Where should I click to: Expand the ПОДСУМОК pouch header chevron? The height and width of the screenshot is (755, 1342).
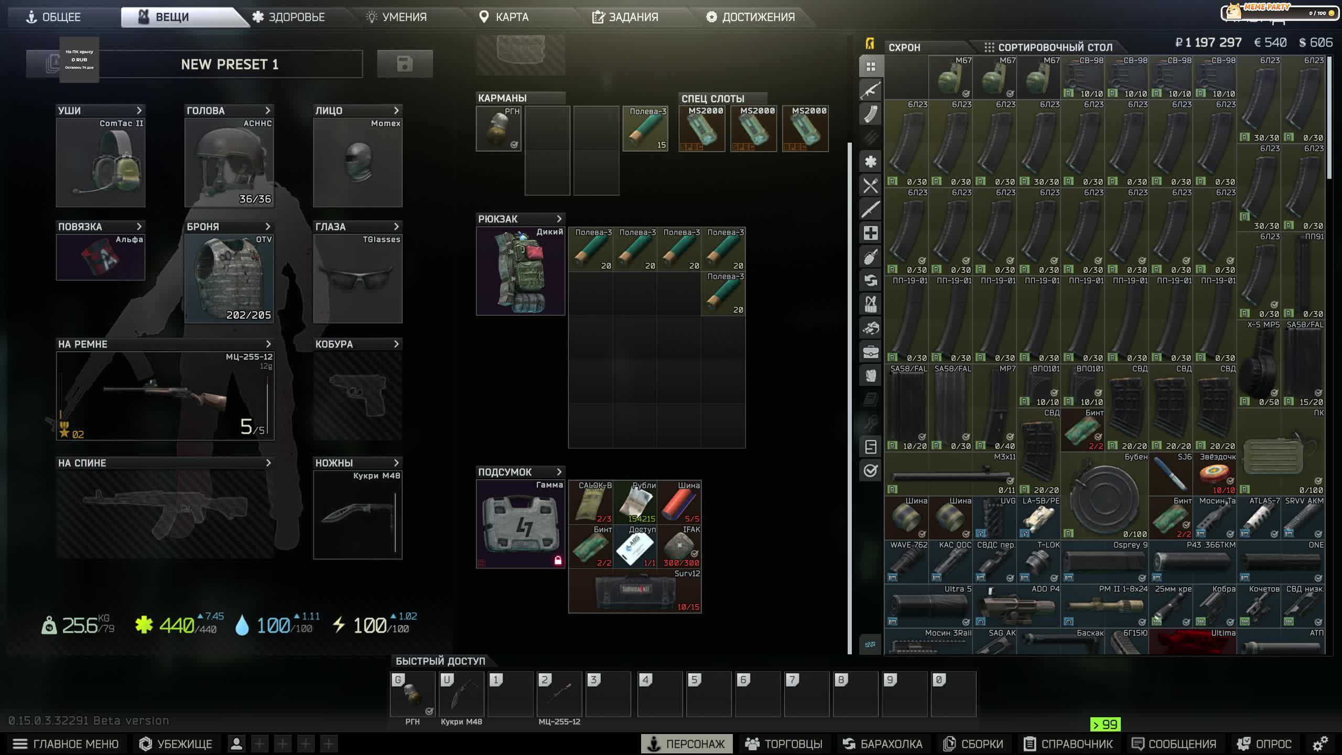click(x=559, y=472)
